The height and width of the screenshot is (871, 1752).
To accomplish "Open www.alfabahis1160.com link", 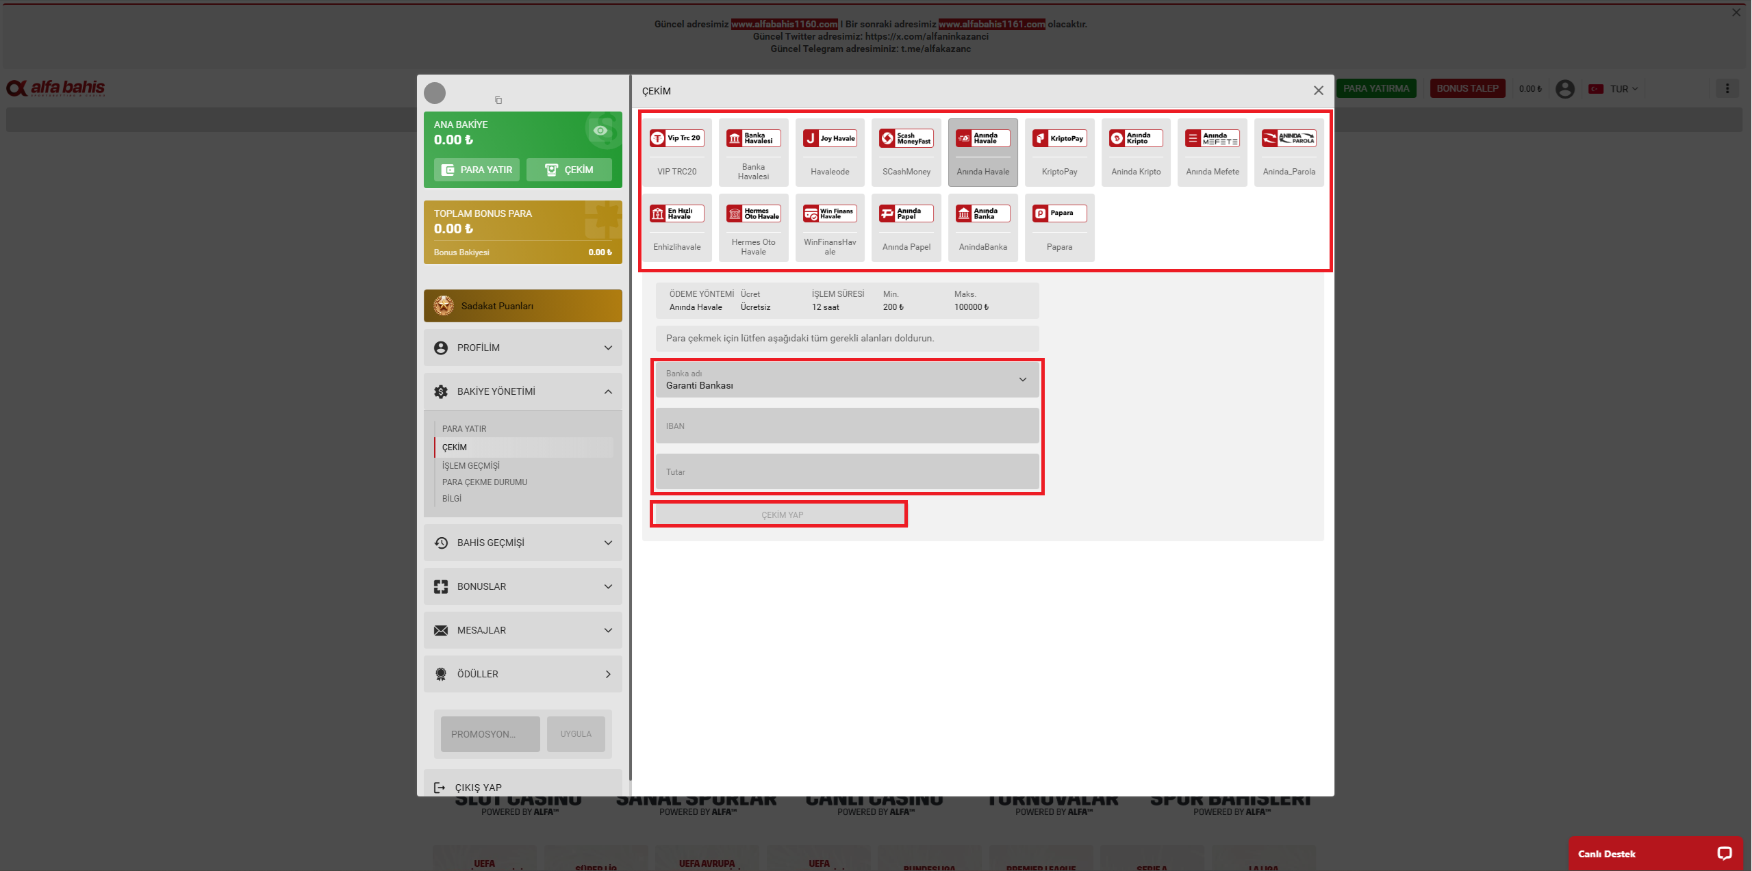I will [x=785, y=24].
